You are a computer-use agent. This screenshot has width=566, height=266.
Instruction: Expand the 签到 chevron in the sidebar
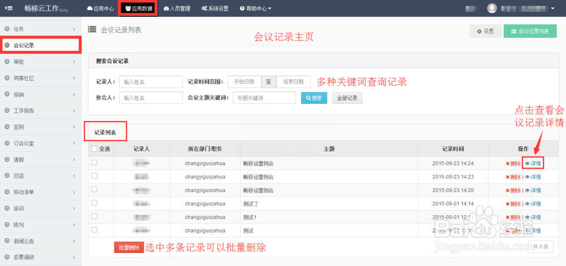[x=74, y=127]
